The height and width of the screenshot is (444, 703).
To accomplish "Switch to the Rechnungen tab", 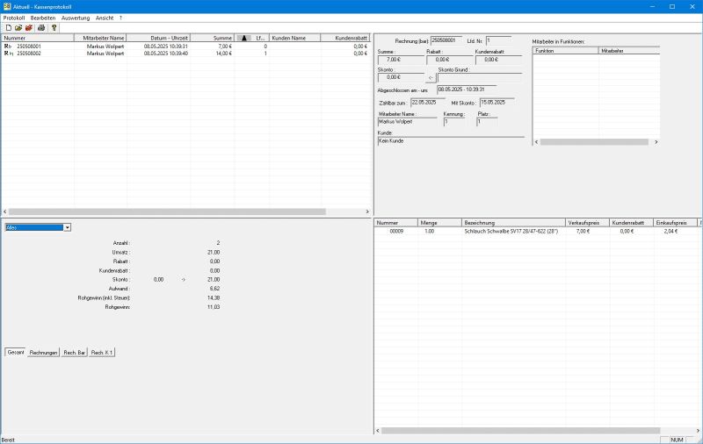I will click(x=43, y=353).
